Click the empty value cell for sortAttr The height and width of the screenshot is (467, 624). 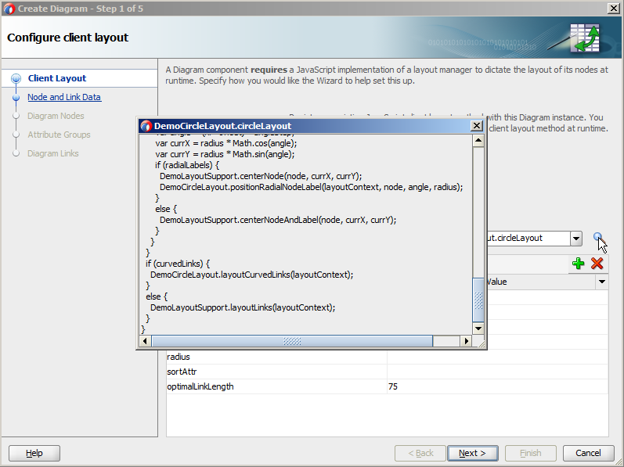(x=497, y=372)
